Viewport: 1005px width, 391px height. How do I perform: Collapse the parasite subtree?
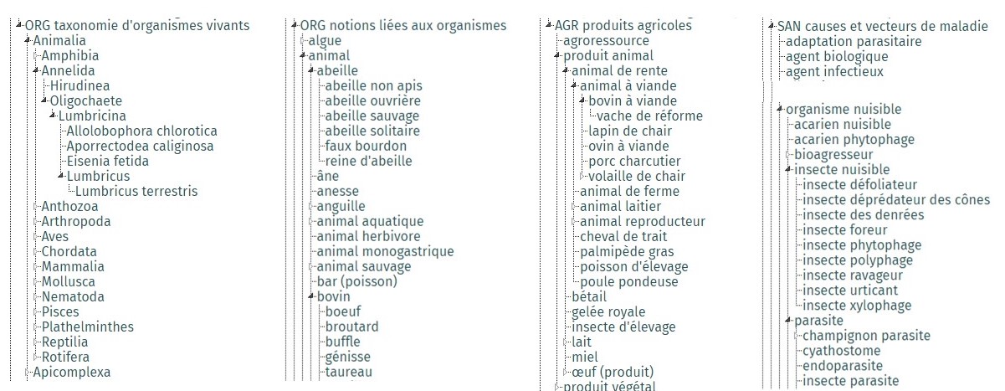[788, 320]
